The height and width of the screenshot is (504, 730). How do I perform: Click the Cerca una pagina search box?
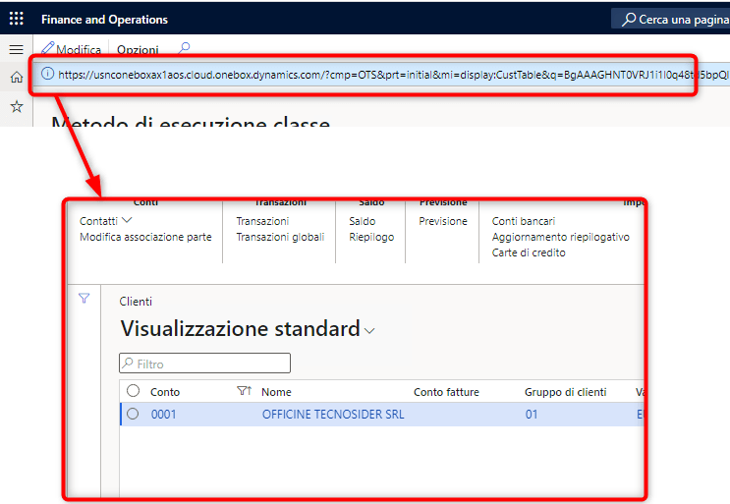[672, 19]
